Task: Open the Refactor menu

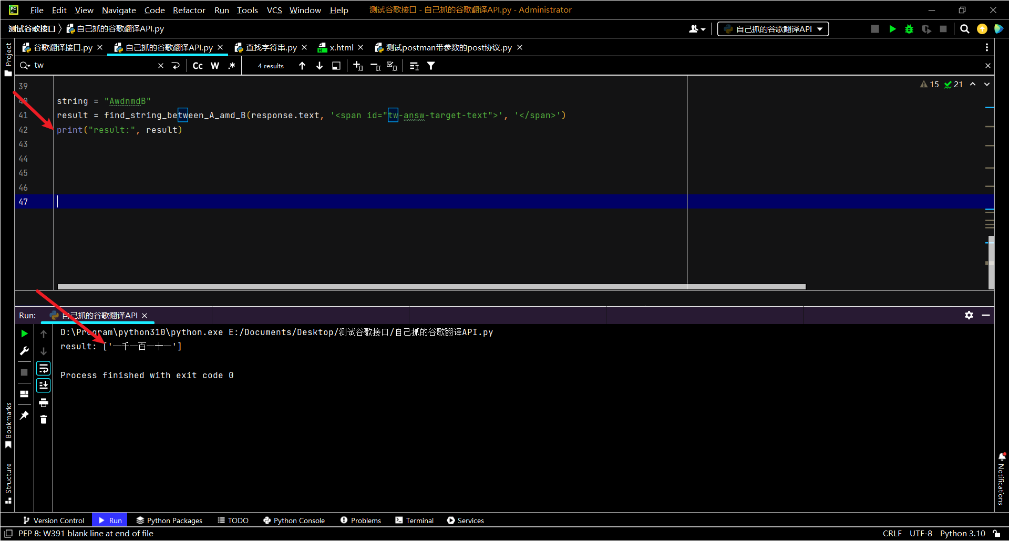Action: [189, 10]
